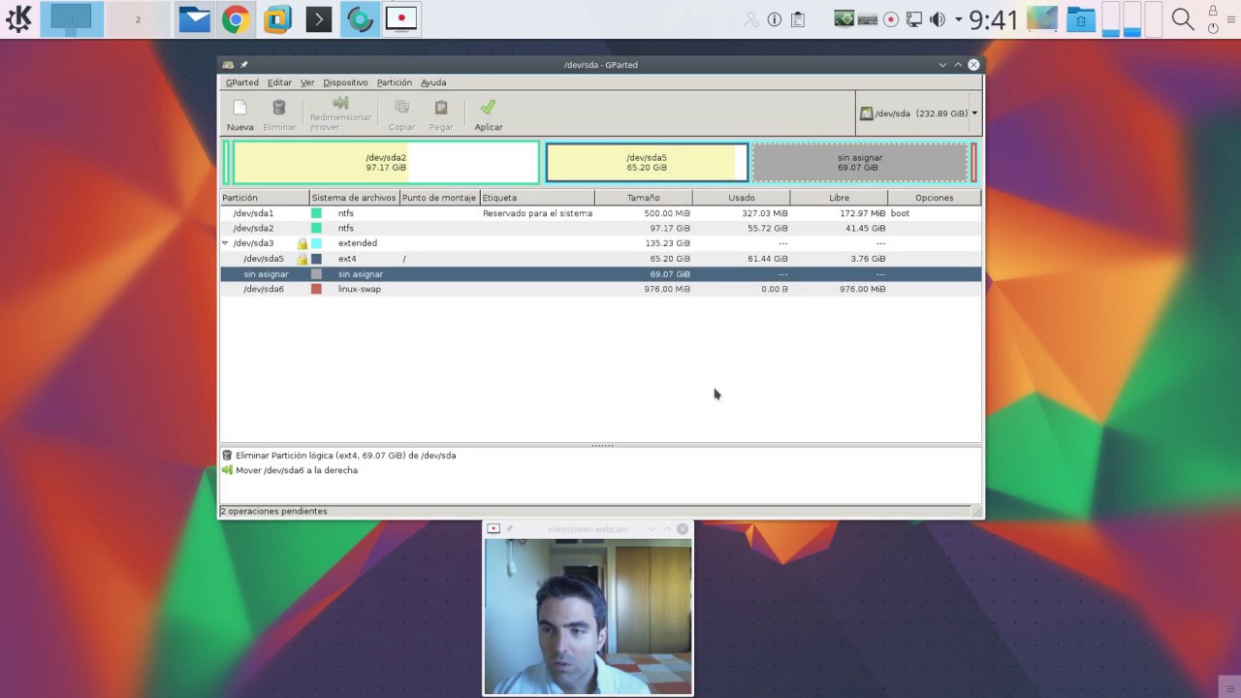Viewport: 1241px width, 698px height.
Task: Pin the GParted window using titlebar pin
Action: [x=244, y=65]
